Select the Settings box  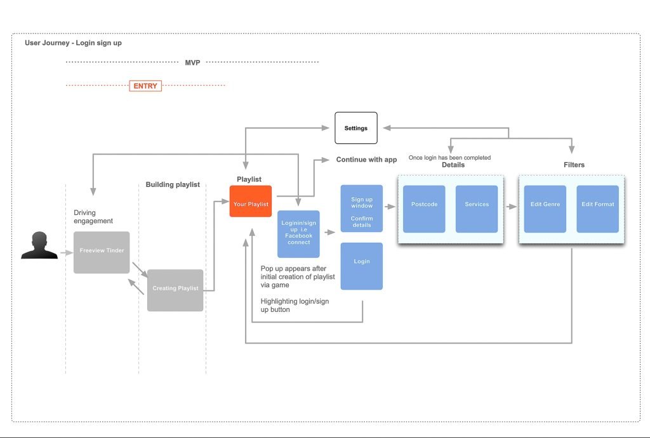(355, 128)
